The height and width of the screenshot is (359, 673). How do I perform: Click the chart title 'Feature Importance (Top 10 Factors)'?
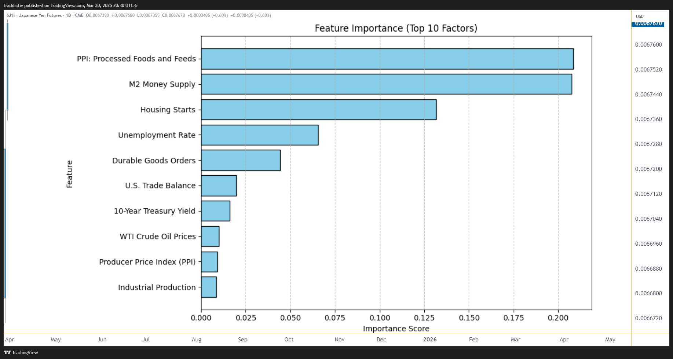click(x=396, y=28)
